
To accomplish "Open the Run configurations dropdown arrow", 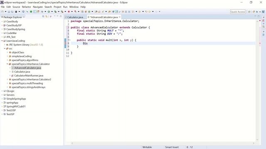I will coord(52,12).
